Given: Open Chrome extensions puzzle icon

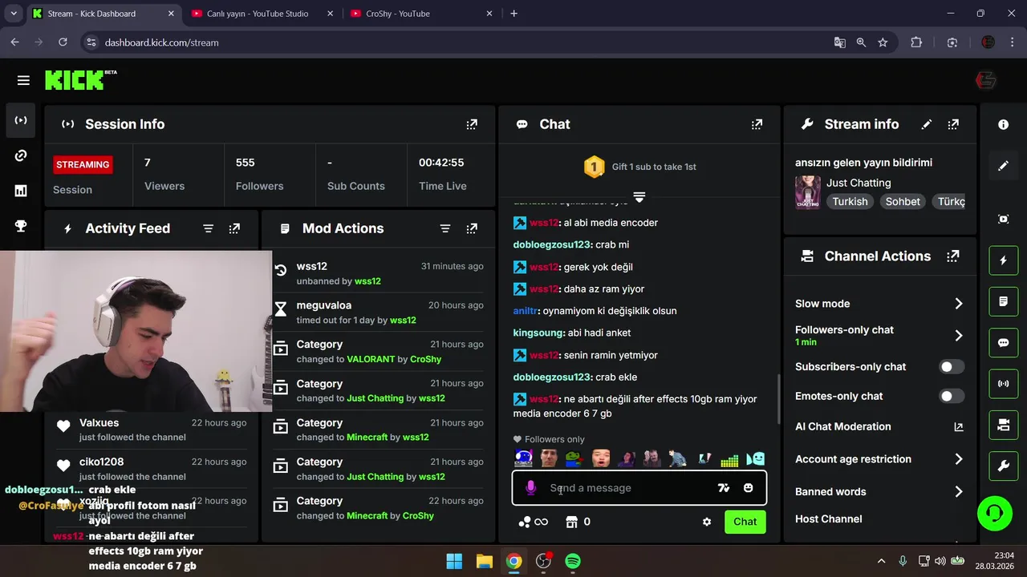Looking at the screenshot, I should [916, 42].
